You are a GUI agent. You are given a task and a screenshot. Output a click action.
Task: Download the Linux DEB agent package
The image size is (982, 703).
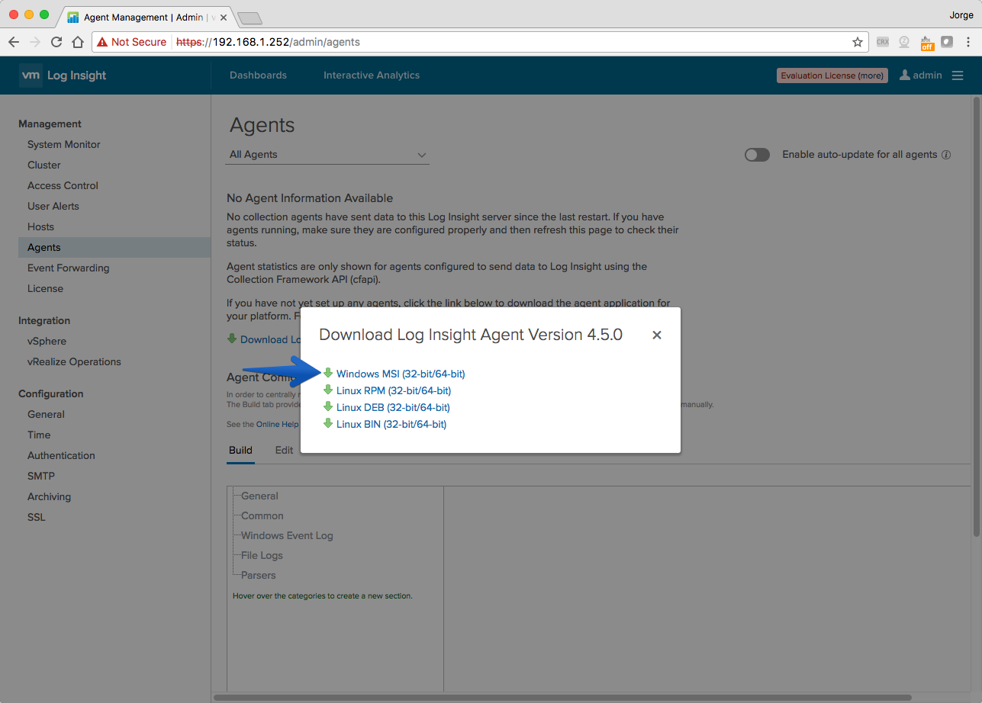[393, 407]
